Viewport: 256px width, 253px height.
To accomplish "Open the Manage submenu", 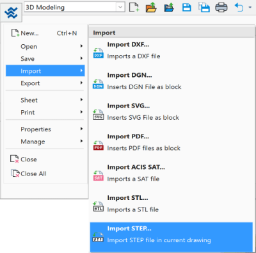I will click(x=45, y=142).
